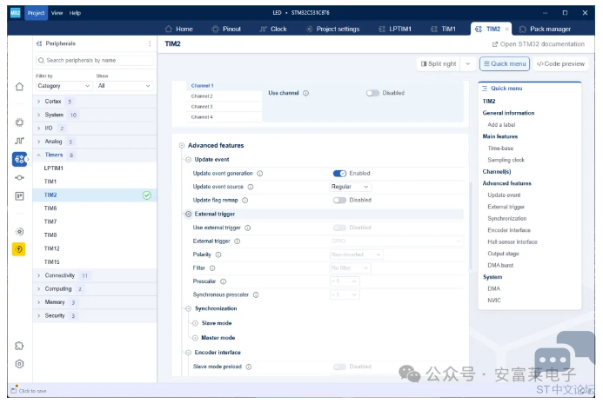Screen dimensions: 603x403
Task: Open Peripherals panel kebab menu
Action: pos(149,43)
